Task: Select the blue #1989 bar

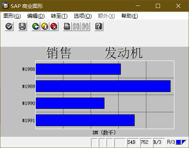Action: point(103,86)
